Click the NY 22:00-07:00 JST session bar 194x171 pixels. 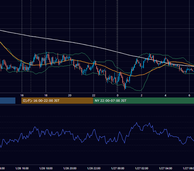(144, 101)
